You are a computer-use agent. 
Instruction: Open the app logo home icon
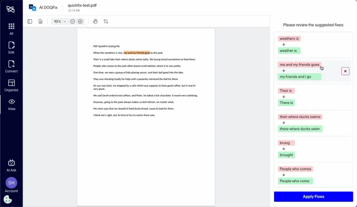tap(10, 9)
